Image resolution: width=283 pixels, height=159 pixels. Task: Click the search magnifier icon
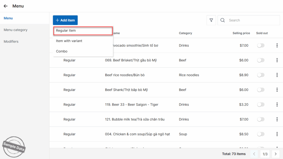[x=223, y=20]
